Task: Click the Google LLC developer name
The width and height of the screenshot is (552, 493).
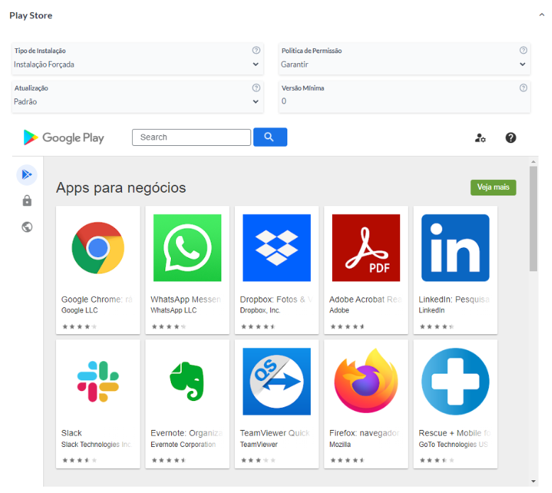Action: (x=79, y=310)
